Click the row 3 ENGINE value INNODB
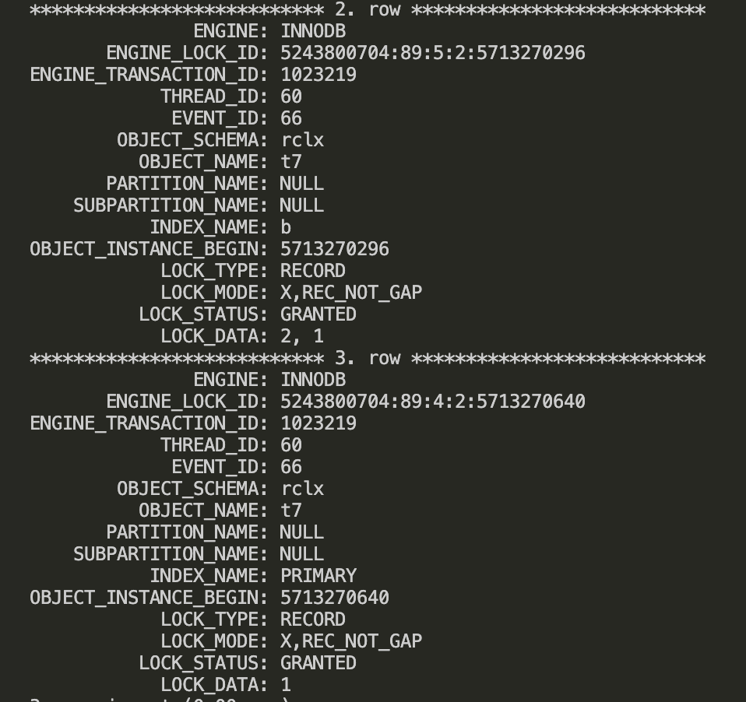The image size is (746, 702). click(x=312, y=380)
